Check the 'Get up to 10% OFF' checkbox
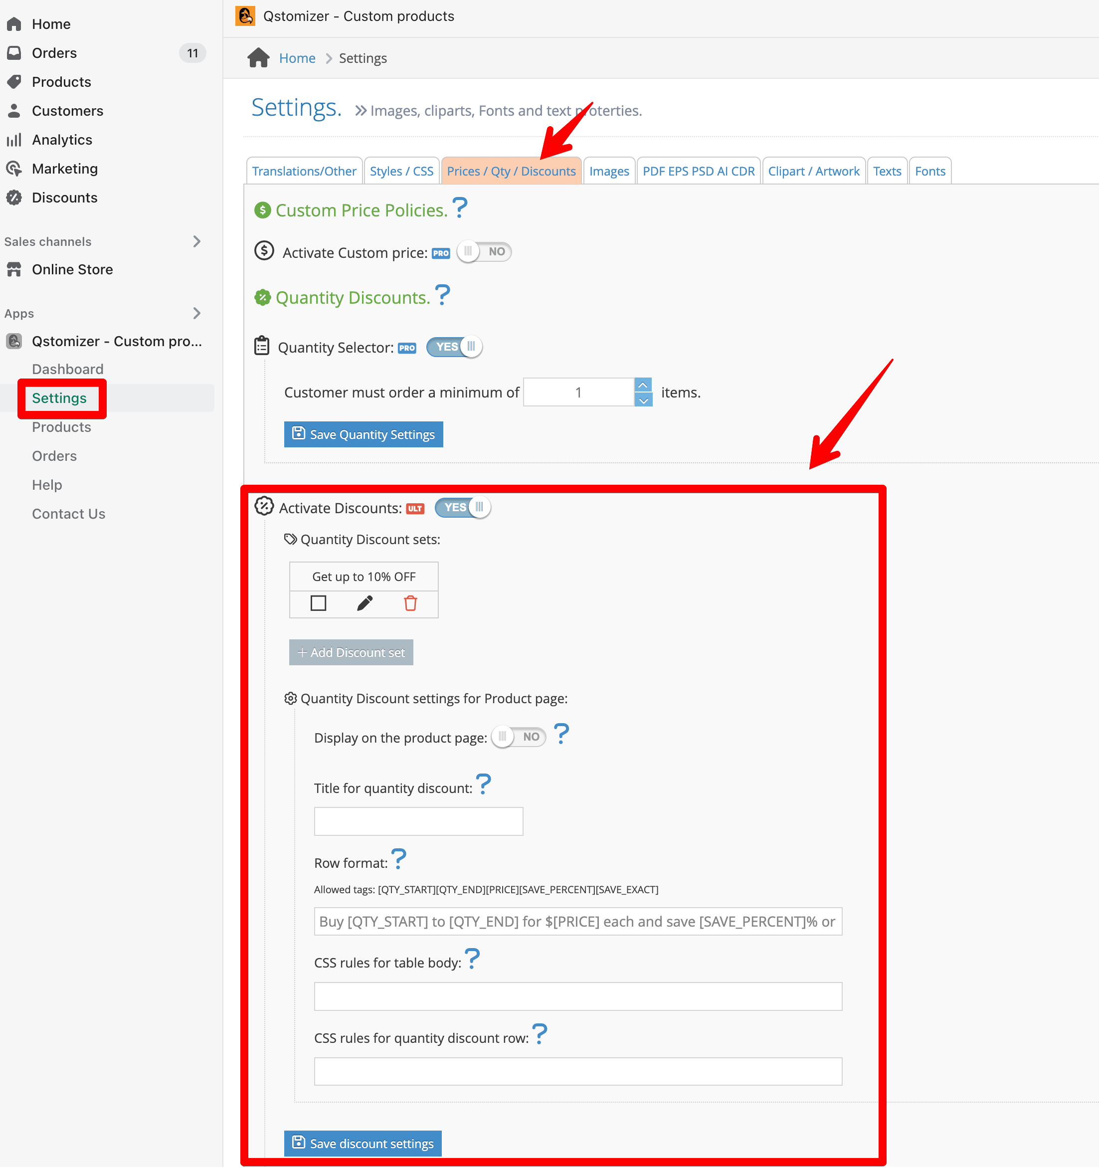 pos(318,603)
